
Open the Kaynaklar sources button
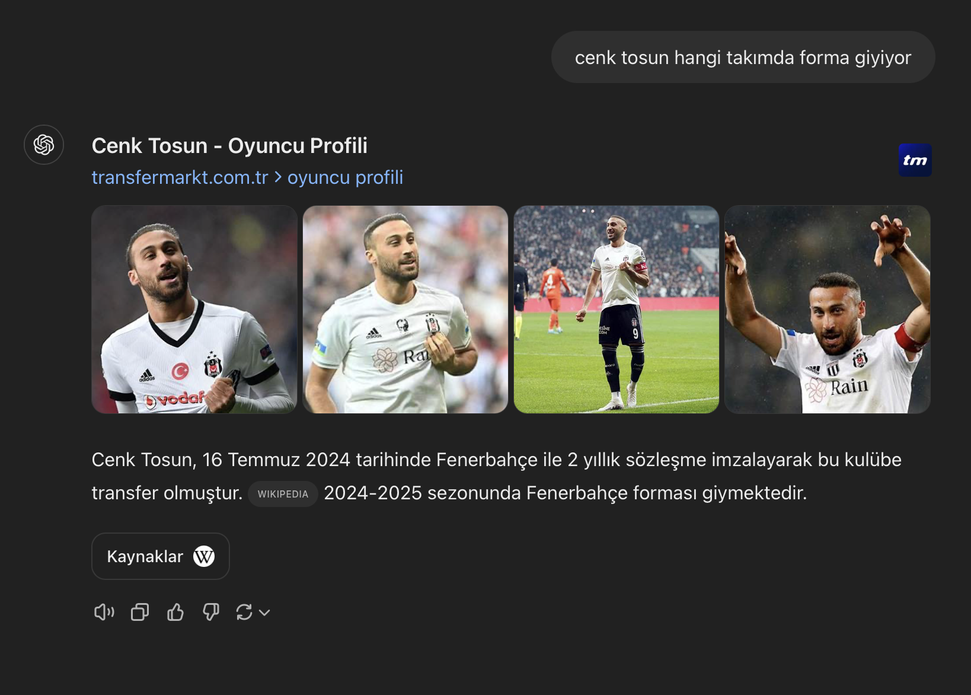click(161, 556)
